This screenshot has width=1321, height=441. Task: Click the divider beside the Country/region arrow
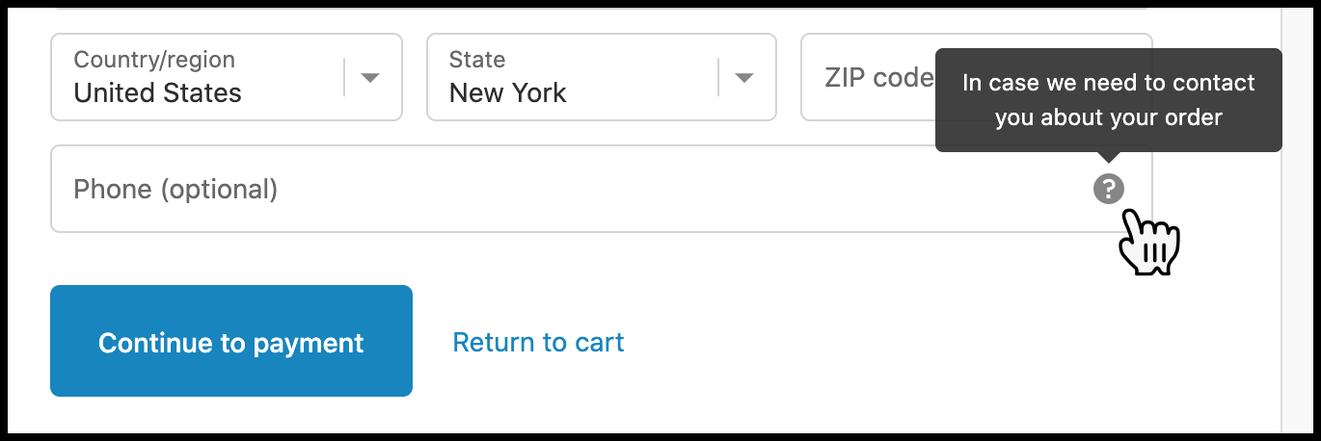344,77
